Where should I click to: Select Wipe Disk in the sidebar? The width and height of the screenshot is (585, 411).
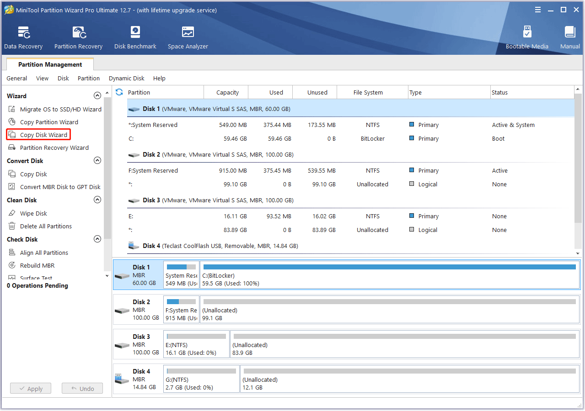(x=33, y=213)
